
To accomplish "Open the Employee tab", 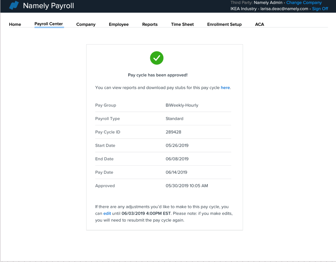I will coord(119,24).
